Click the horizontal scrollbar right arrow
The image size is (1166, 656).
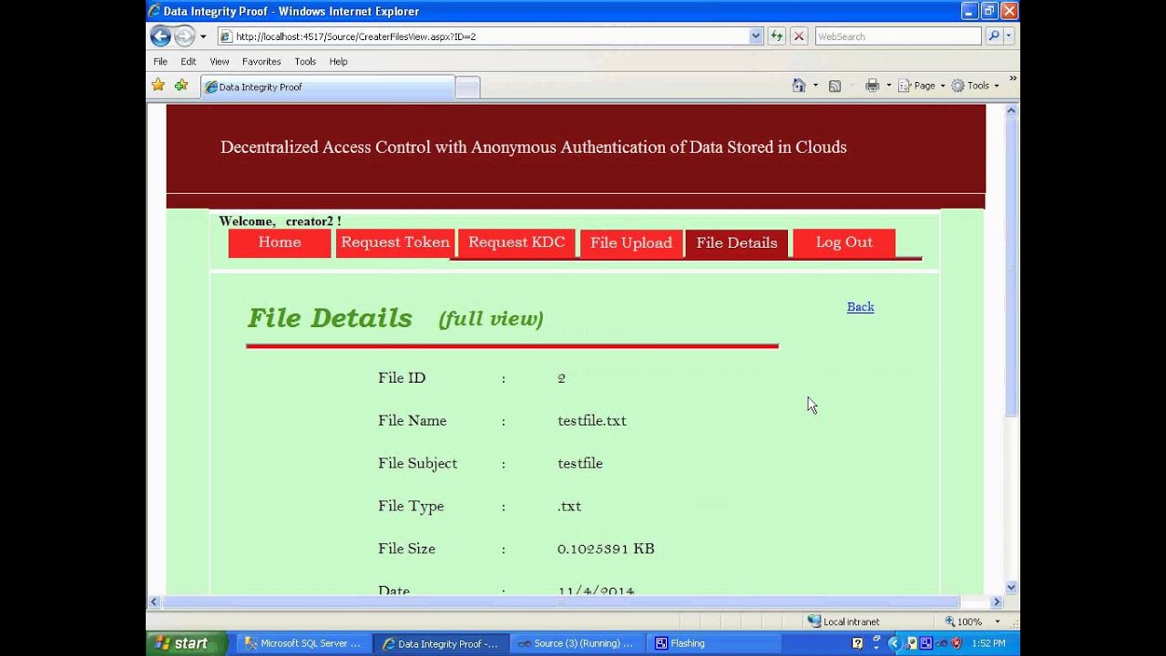[x=997, y=602]
